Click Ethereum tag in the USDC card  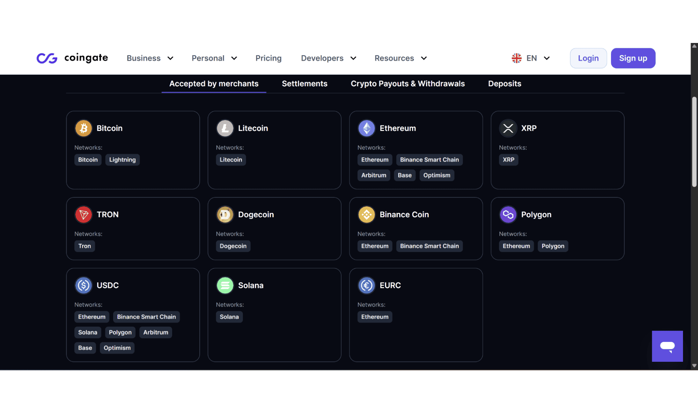92,317
